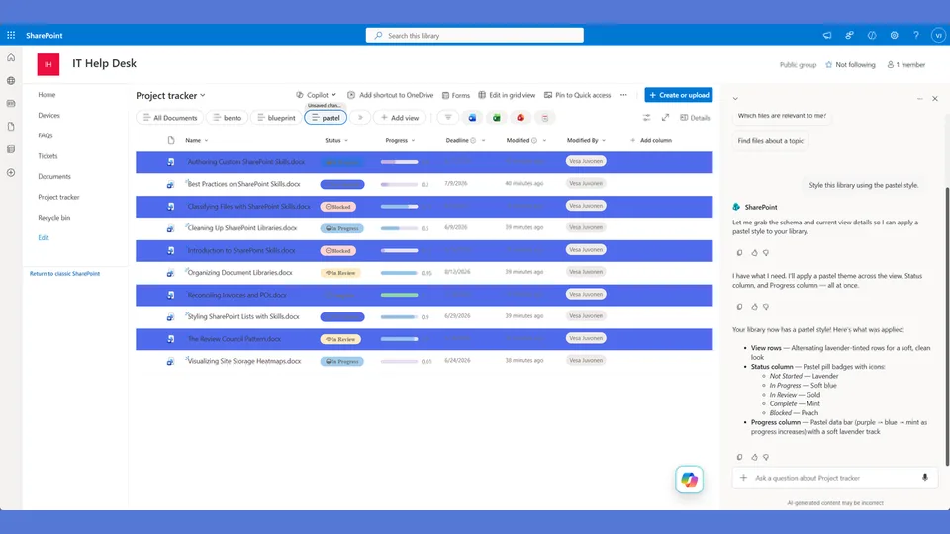The image size is (950, 534).
Task: Click Add shortcut to OneDrive
Action: [390, 95]
